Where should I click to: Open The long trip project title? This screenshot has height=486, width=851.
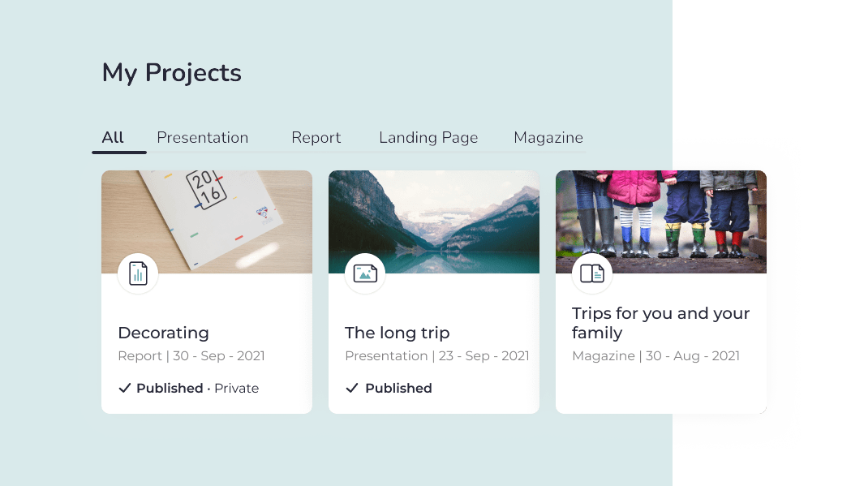click(398, 333)
